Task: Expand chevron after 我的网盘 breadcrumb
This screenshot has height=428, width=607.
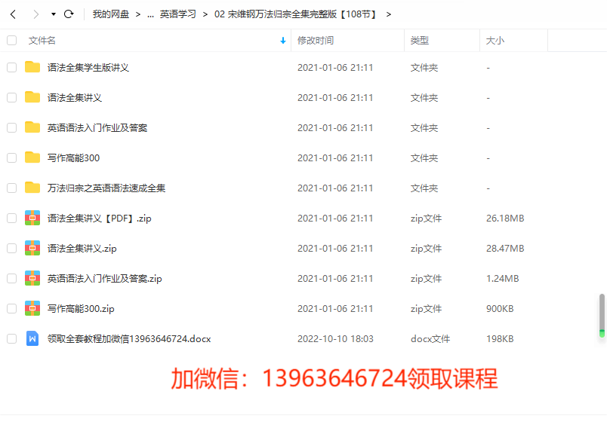Action: pyautogui.click(x=138, y=14)
